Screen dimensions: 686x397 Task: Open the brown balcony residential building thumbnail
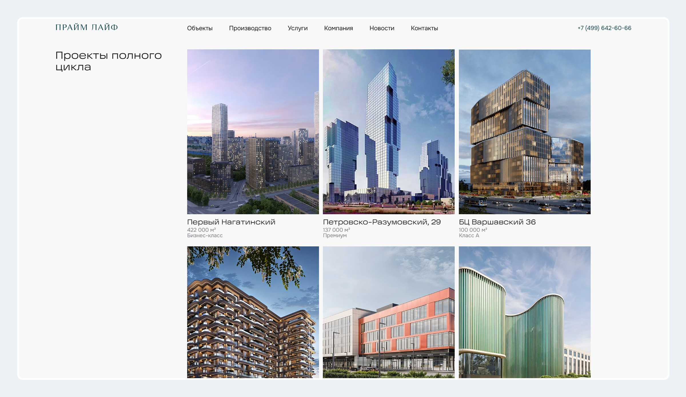[253, 312]
